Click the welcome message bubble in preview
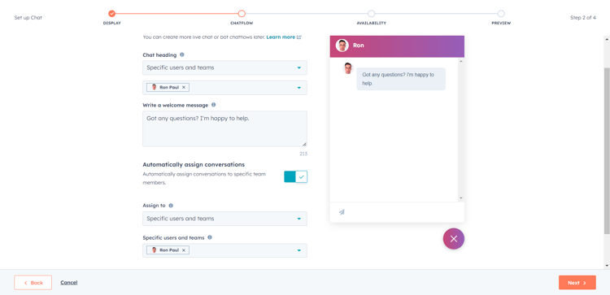610x295 pixels. 401,79
